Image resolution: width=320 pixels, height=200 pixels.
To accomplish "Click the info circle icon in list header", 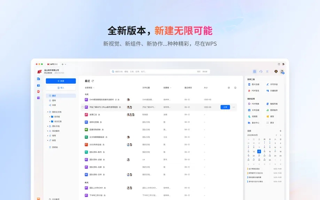I will 235,88.
